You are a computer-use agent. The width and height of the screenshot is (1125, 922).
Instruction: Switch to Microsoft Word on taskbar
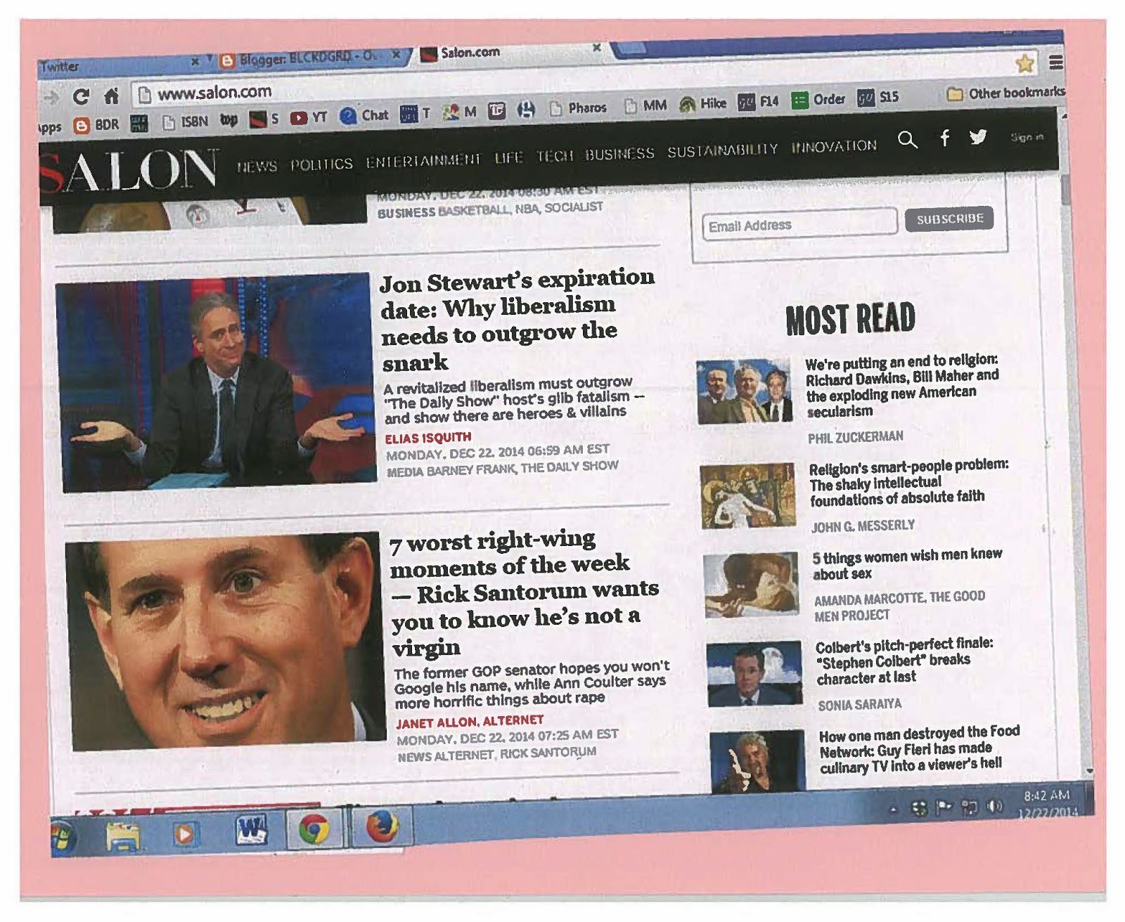pyautogui.click(x=250, y=830)
